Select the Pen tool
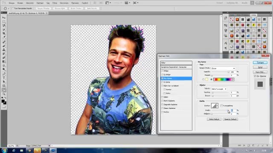Viewport: 273px width, 153px height. [x=4, y=74]
